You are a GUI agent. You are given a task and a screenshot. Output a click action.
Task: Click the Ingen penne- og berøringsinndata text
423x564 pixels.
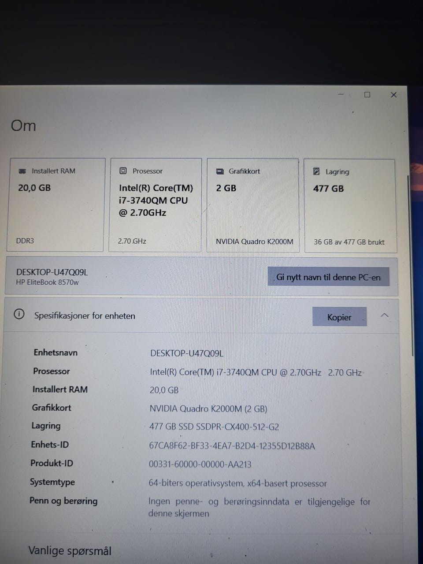coord(259,508)
